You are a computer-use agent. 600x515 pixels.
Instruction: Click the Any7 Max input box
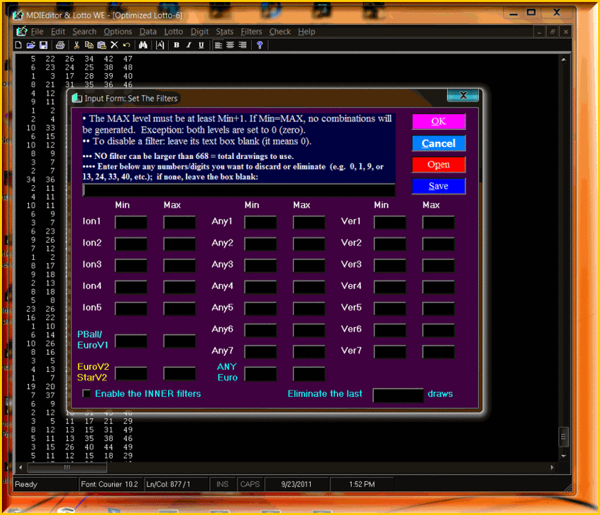[x=309, y=351]
